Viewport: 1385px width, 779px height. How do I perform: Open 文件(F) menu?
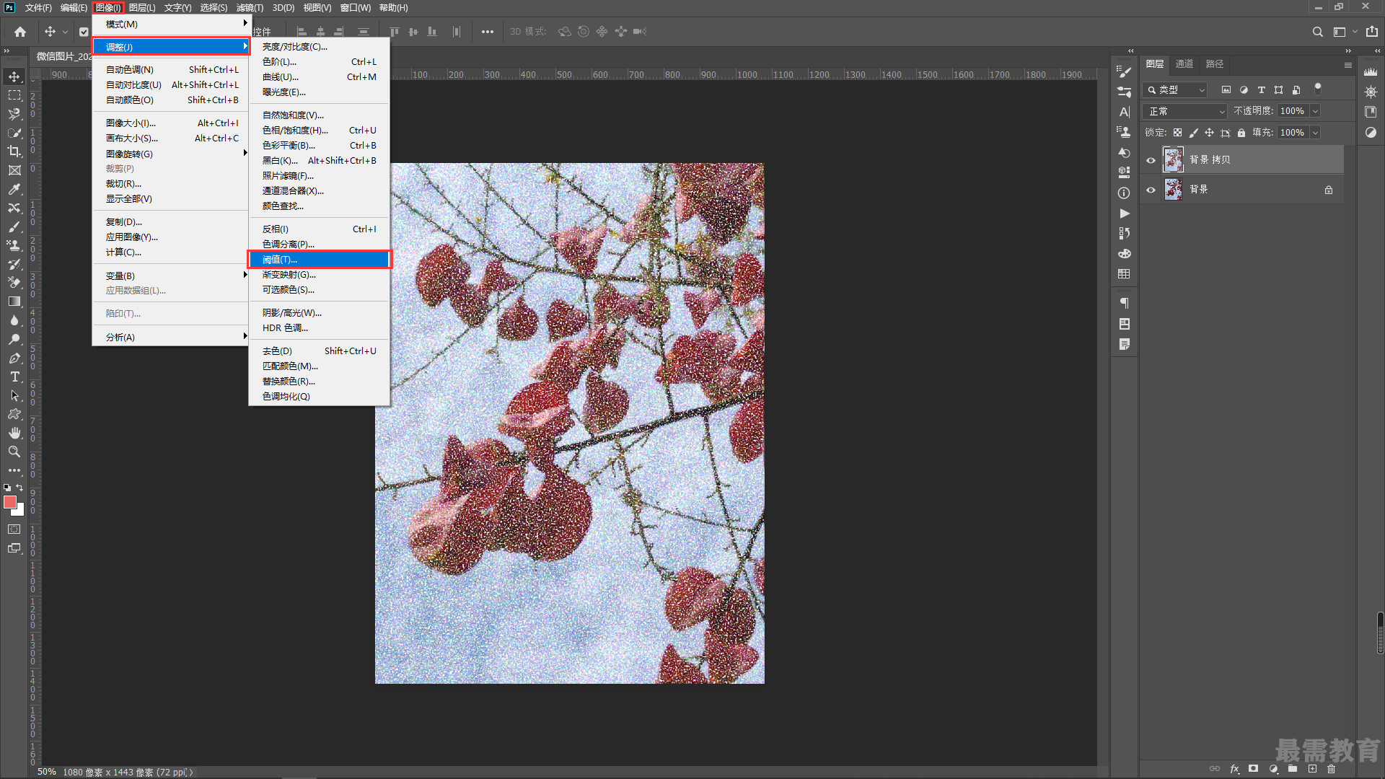pyautogui.click(x=38, y=8)
